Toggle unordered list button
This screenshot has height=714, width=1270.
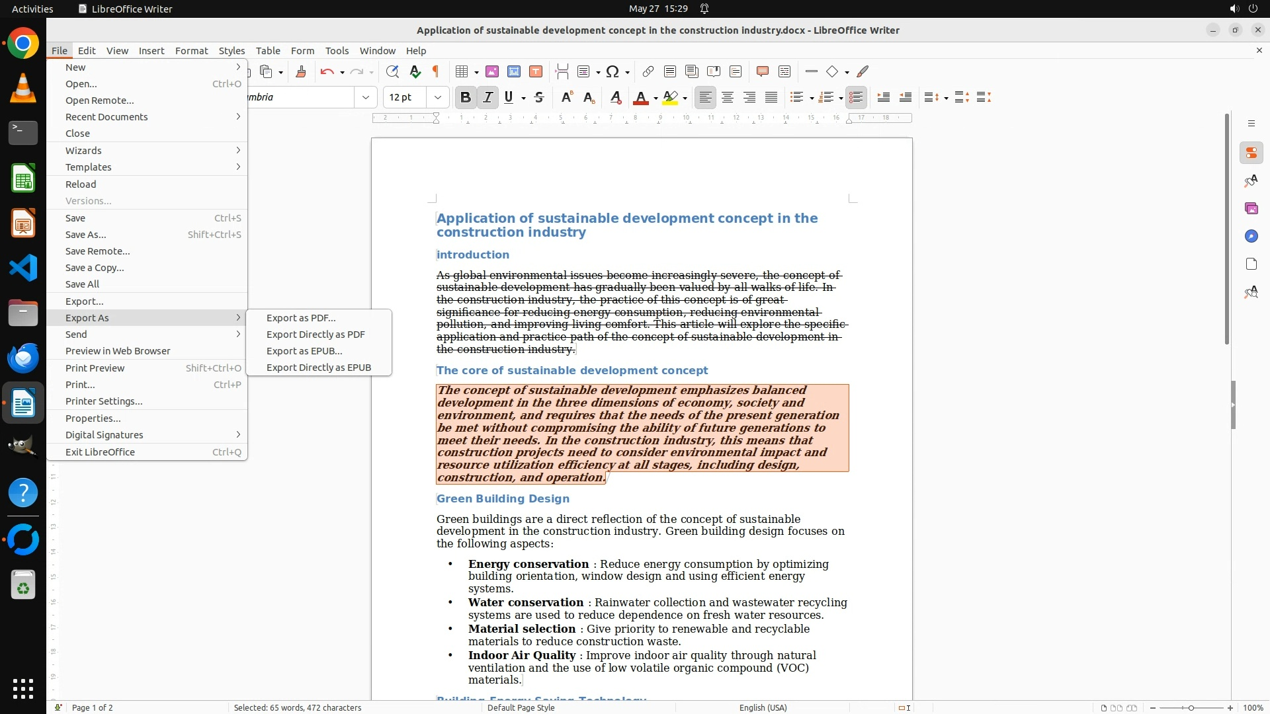[796, 97]
